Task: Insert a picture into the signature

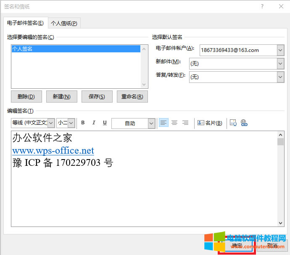Action: (x=234, y=123)
